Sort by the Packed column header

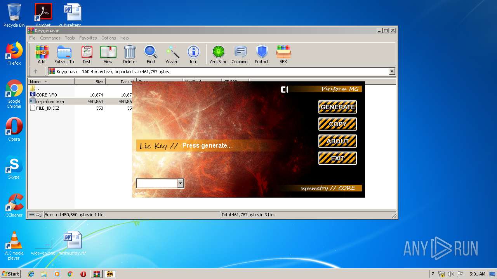121,82
